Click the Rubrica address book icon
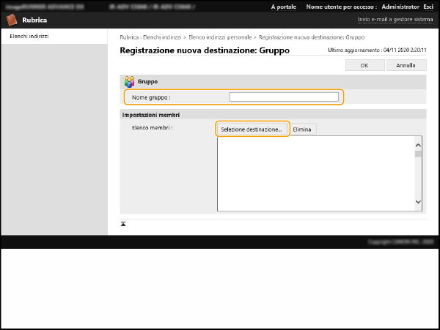The height and width of the screenshot is (330, 440). click(x=12, y=20)
